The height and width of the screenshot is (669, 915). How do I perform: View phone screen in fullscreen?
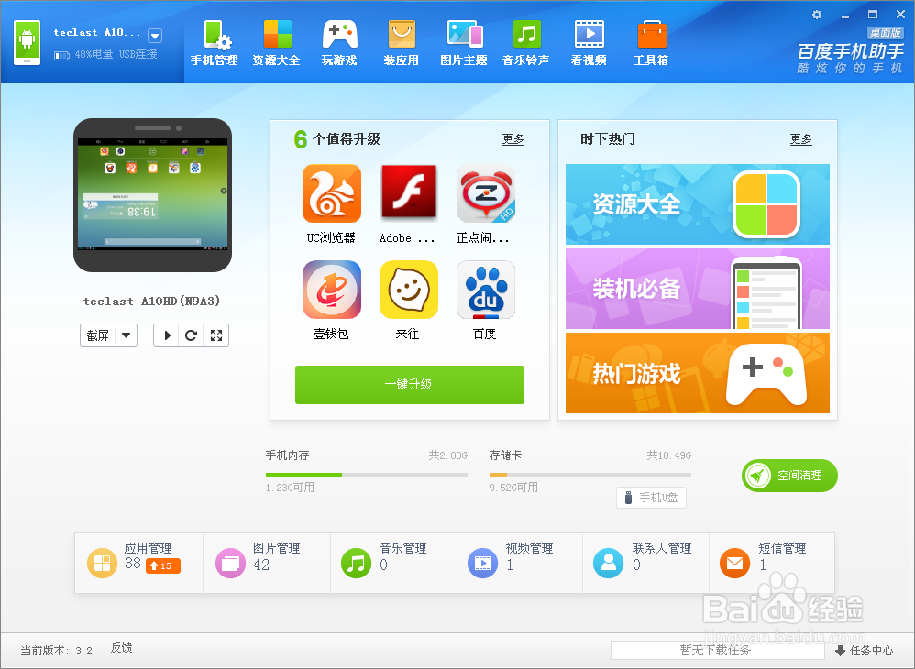[x=215, y=335]
